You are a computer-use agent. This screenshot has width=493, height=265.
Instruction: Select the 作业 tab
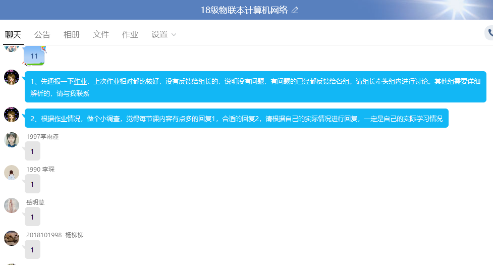(x=130, y=35)
